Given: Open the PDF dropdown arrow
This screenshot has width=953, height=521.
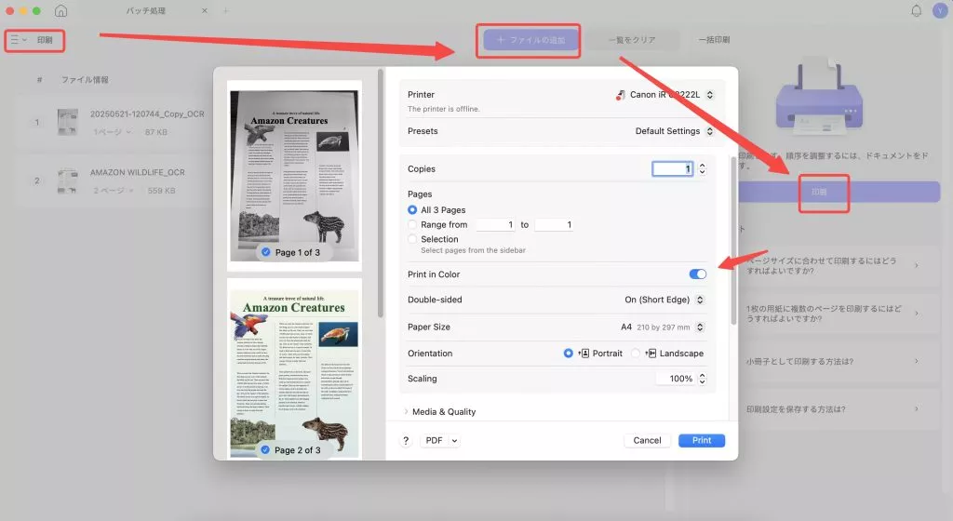Looking at the screenshot, I should (x=454, y=441).
